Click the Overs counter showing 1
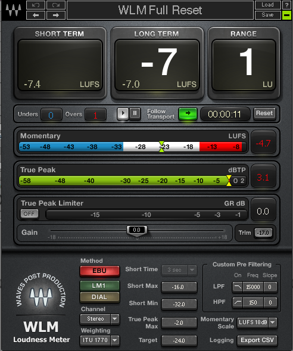This screenshot has height=351, width=293. click(95, 114)
